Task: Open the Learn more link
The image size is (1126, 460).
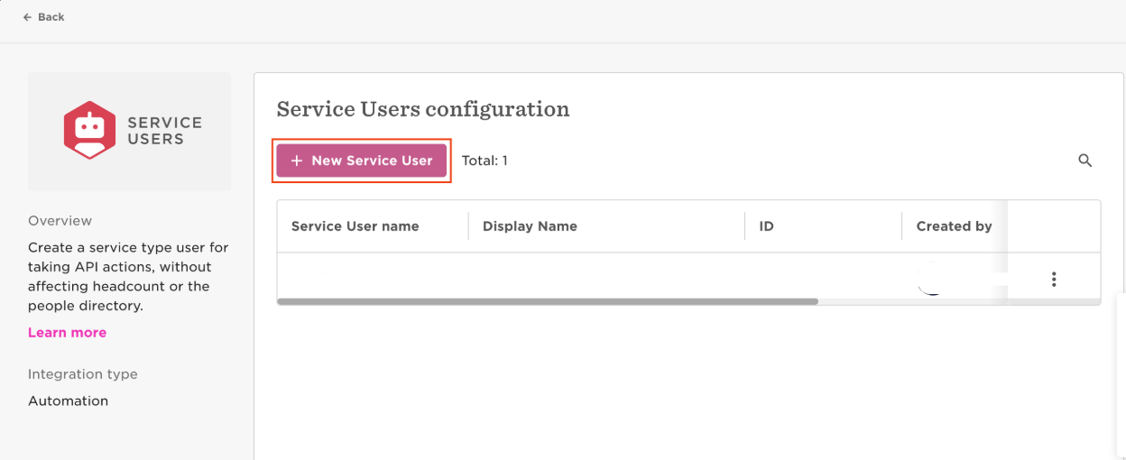Action: [x=67, y=333]
